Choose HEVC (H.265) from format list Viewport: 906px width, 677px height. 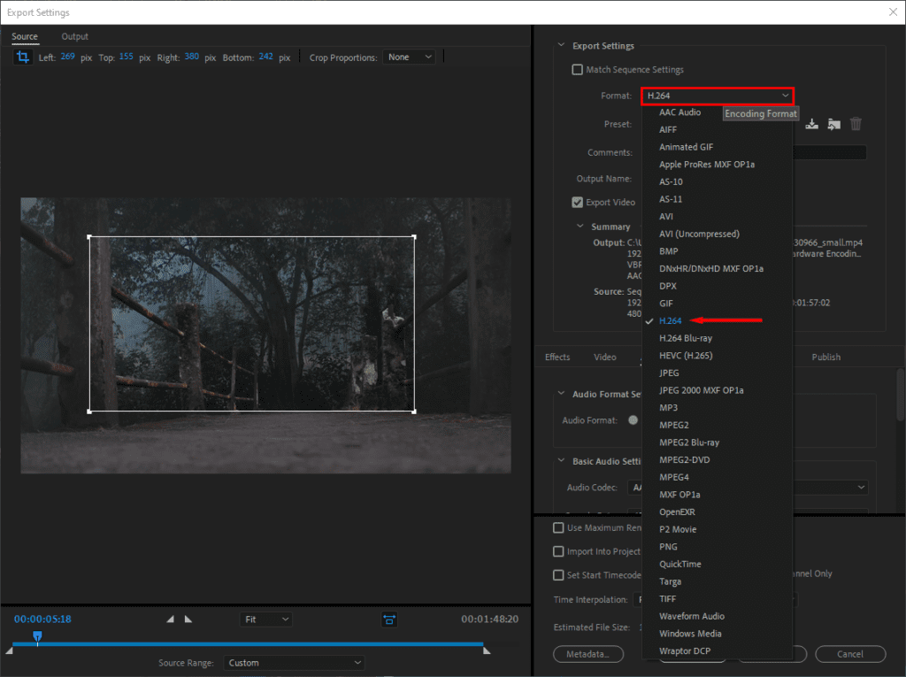point(686,356)
